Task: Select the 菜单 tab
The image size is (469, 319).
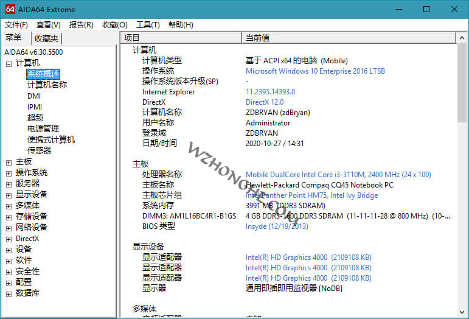Action: (13, 38)
